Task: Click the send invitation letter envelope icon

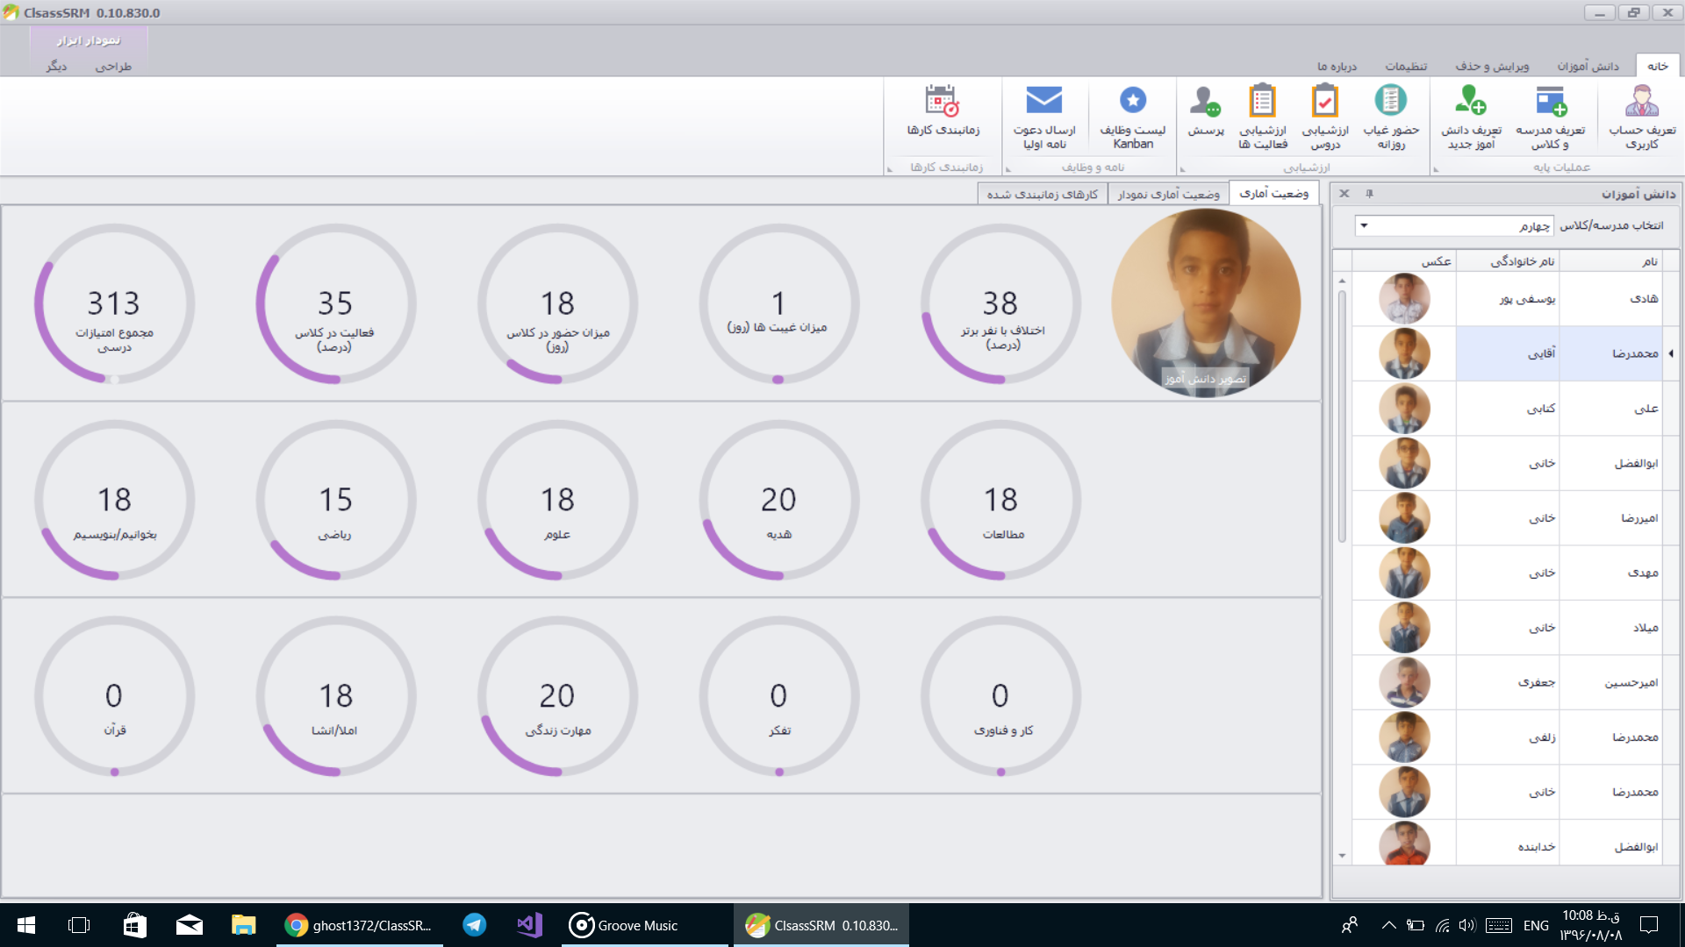Action: (1043, 102)
